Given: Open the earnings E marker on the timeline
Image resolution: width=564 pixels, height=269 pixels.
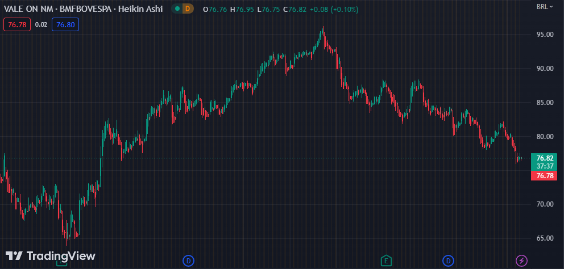Looking at the screenshot, I should (x=386, y=260).
